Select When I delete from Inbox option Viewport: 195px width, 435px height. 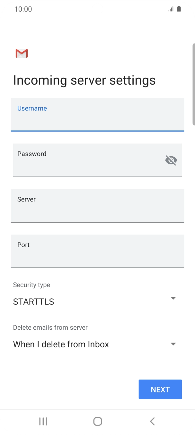(61, 344)
